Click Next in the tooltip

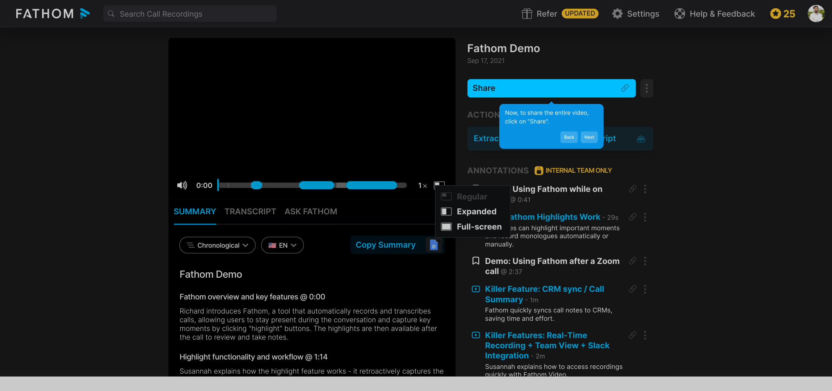click(589, 137)
